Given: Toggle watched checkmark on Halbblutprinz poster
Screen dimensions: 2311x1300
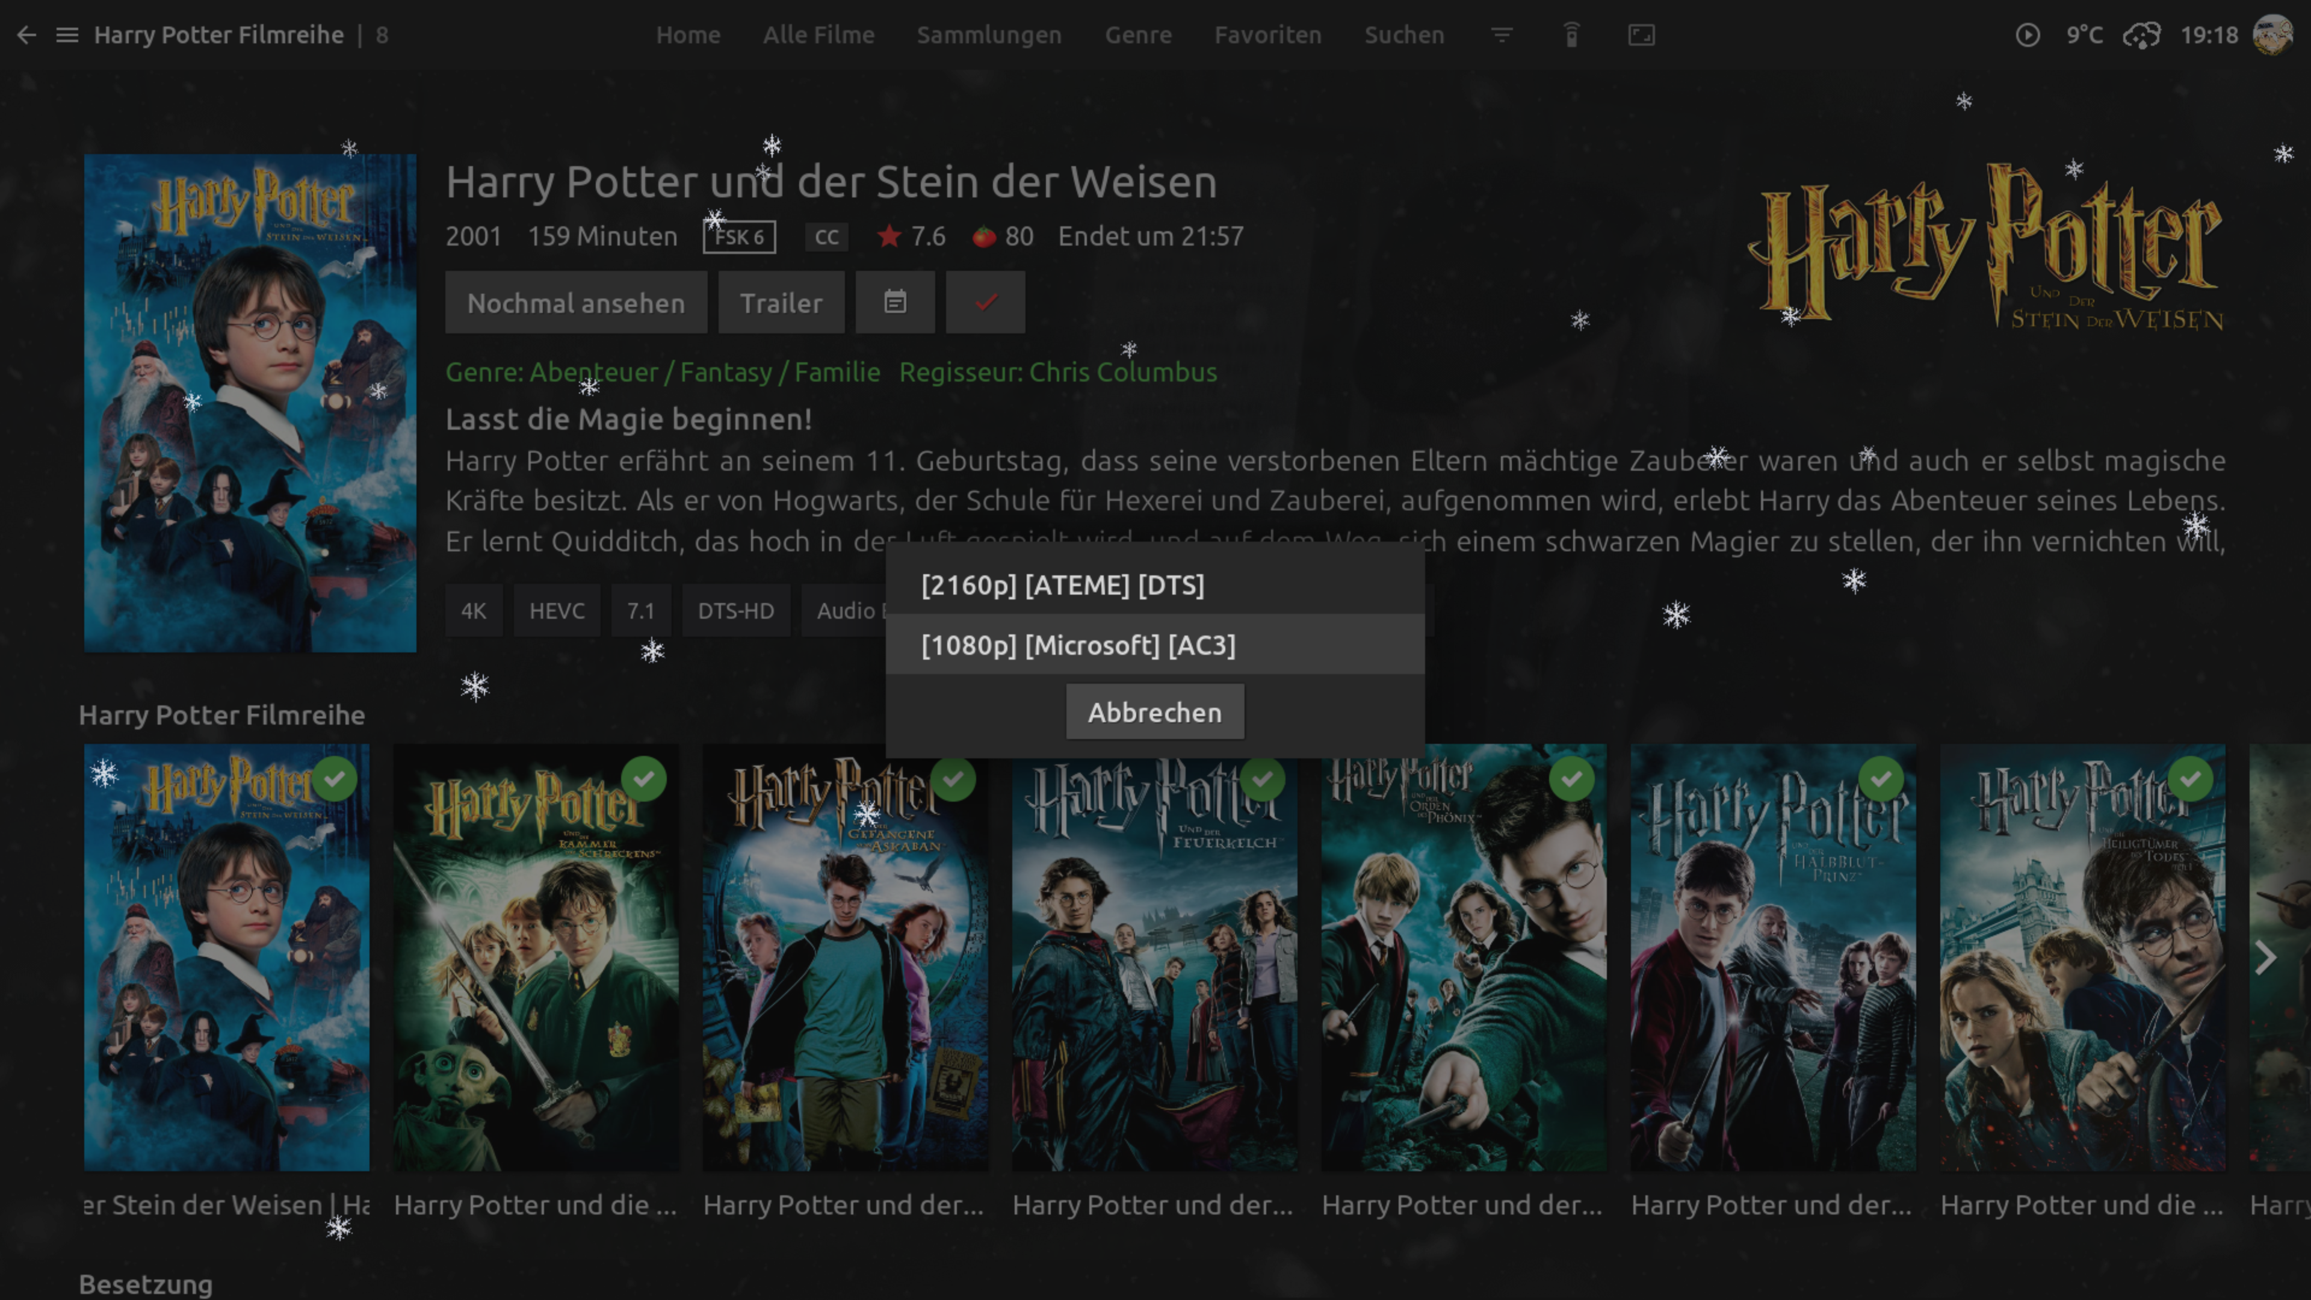Looking at the screenshot, I should [x=1881, y=779].
